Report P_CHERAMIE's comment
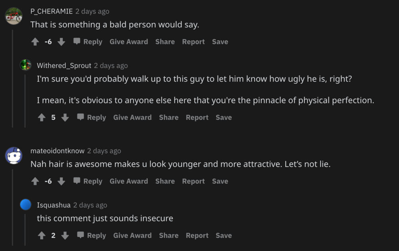The width and height of the screenshot is (399, 251). (x=193, y=42)
